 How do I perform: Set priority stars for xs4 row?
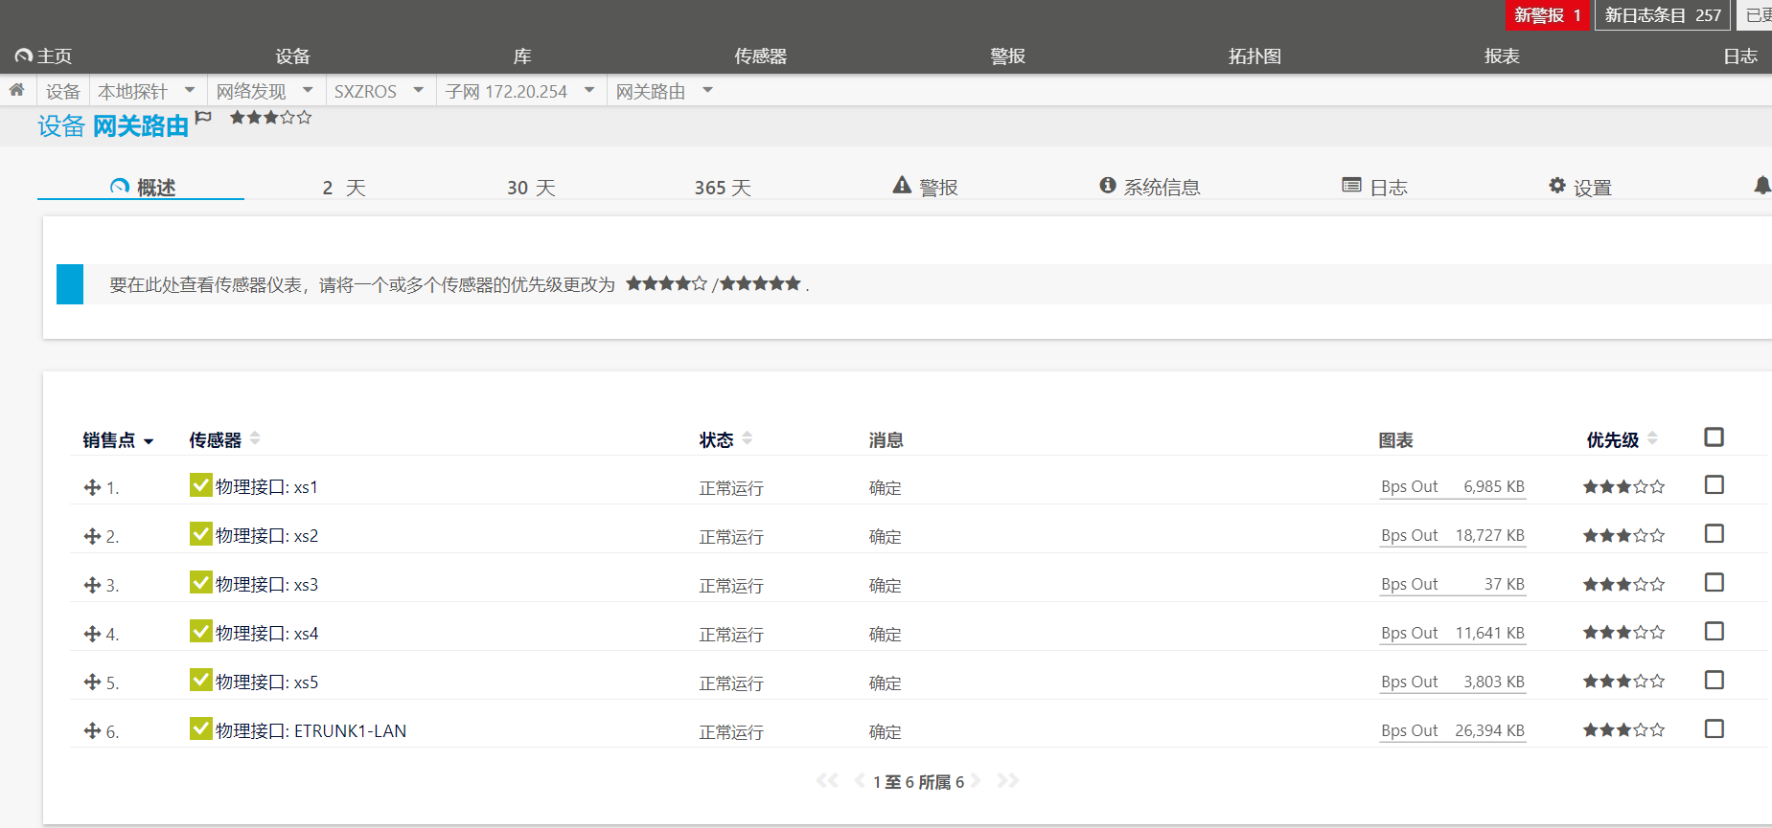1623,633
